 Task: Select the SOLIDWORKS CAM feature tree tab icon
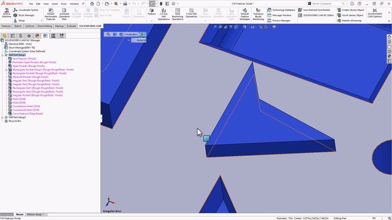tap(45, 36)
